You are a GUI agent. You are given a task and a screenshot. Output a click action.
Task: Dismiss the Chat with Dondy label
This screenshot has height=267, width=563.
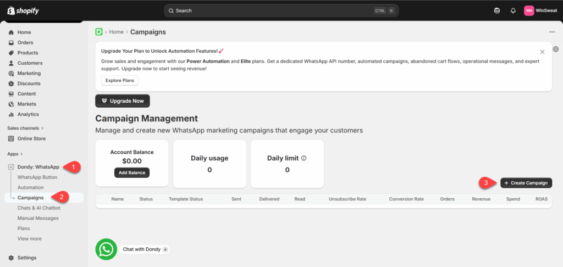[165, 249]
